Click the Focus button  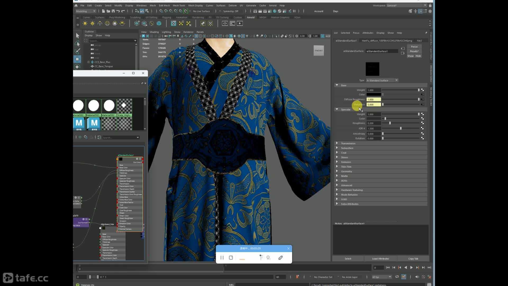tap(414, 47)
